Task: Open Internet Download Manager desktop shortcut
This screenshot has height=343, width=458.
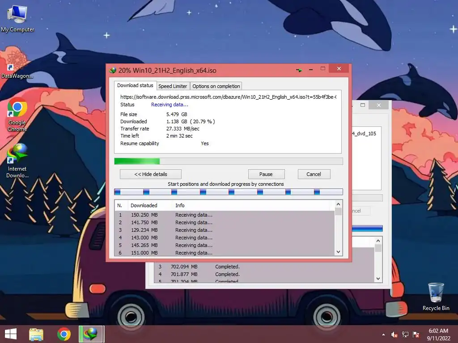Action: click(x=17, y=160)
